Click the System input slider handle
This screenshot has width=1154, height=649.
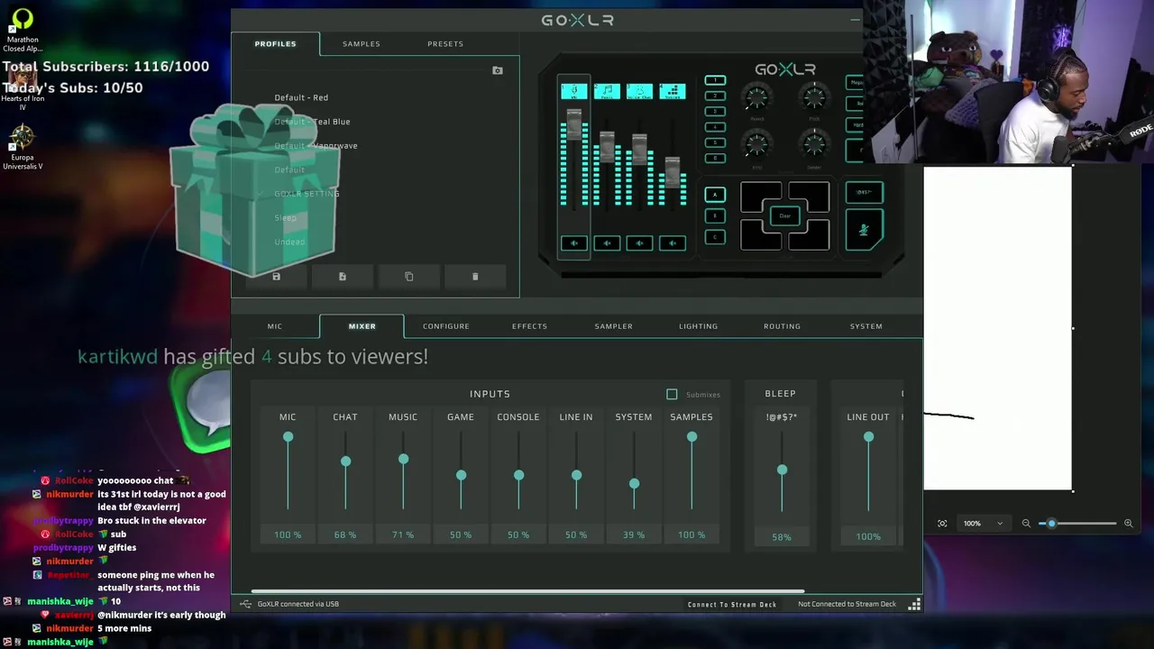(634, 484)
